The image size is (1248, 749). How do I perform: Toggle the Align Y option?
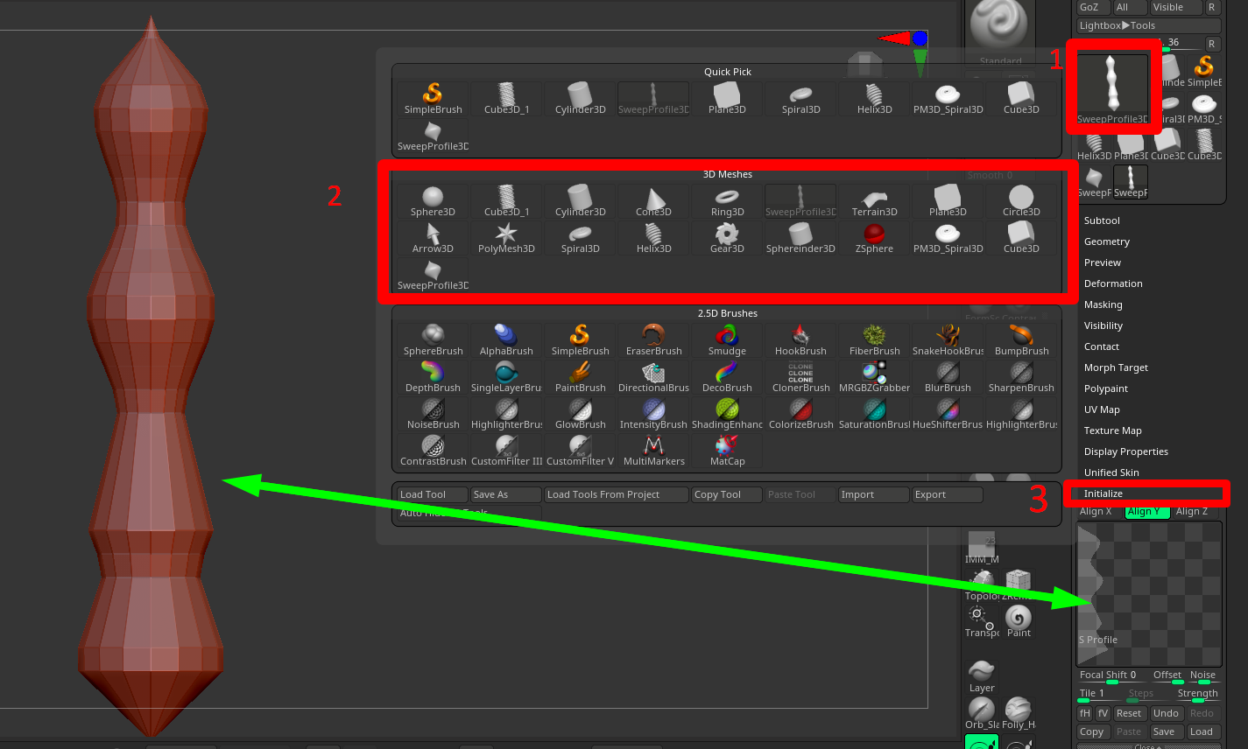(x=1147, y=512)
